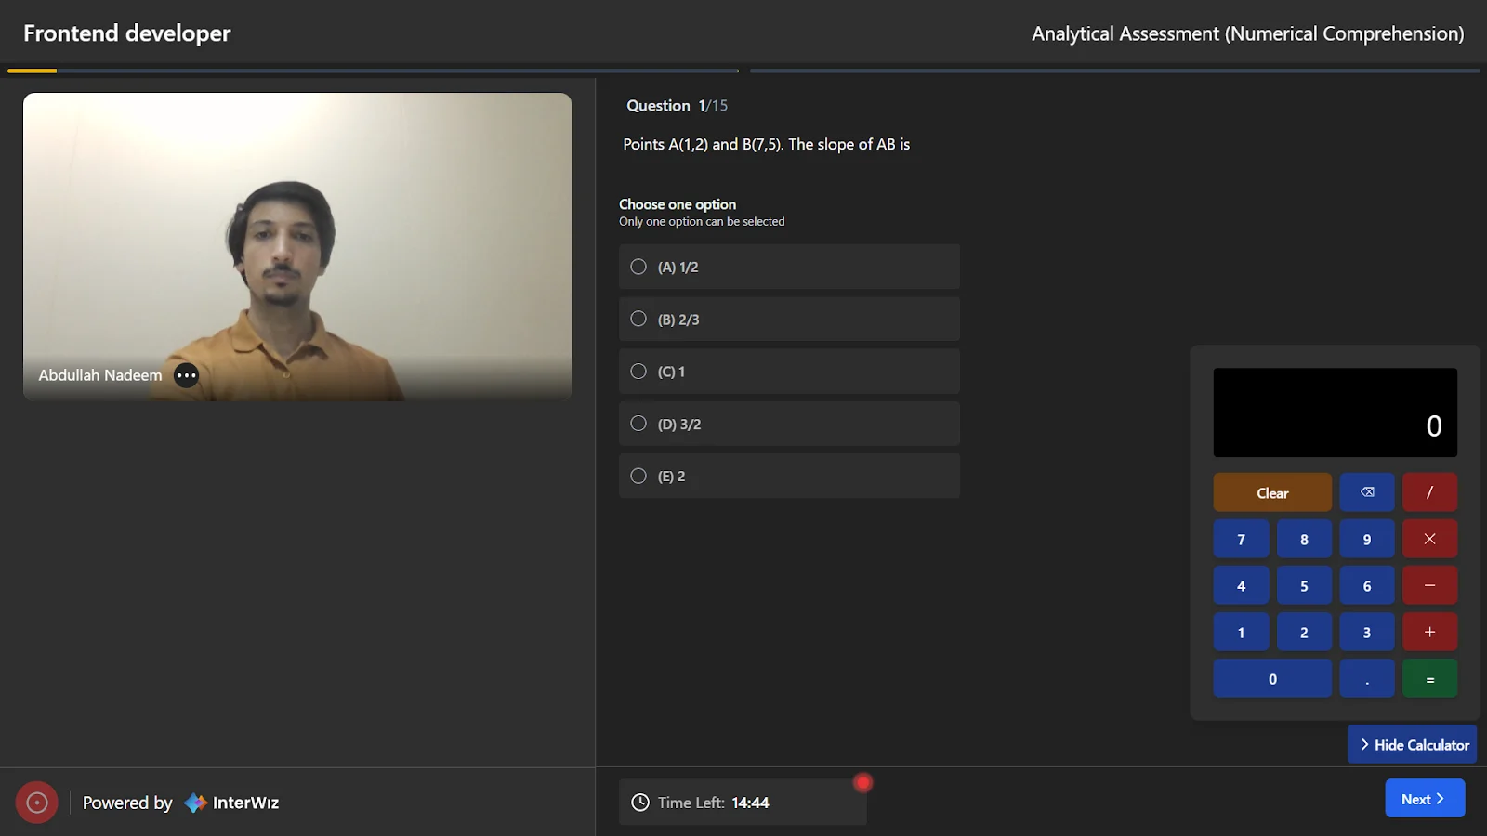Image resolution: width=1487 pixels, height=836 pixels.
Task: Click the InterWiz logo
Action: coord(231,803)
